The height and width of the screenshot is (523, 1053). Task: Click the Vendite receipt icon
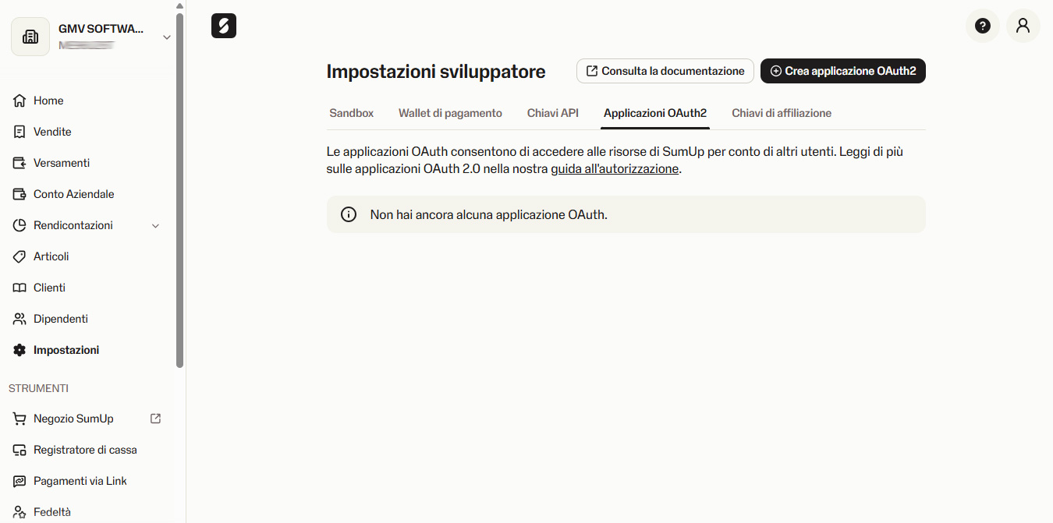(x=19, y=132)
